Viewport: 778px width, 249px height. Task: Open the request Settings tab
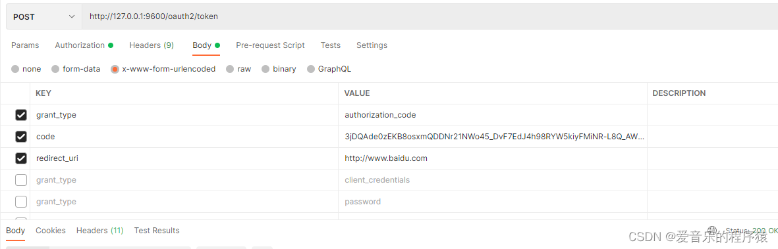372,45
